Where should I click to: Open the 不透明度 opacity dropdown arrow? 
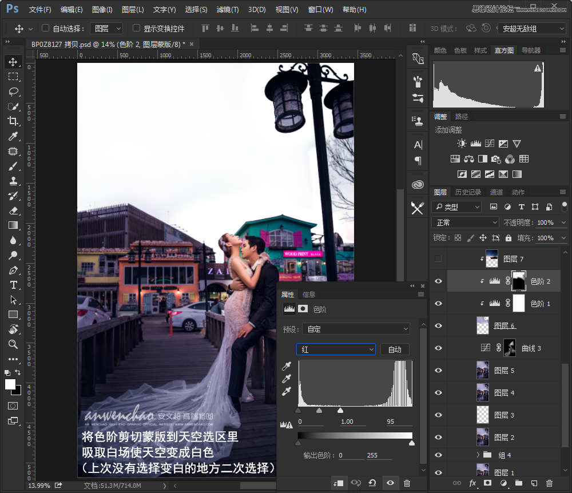[x=563, y=222]
